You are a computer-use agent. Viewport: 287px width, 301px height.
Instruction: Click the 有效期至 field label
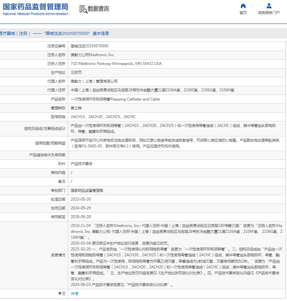(x=58, y=217)
